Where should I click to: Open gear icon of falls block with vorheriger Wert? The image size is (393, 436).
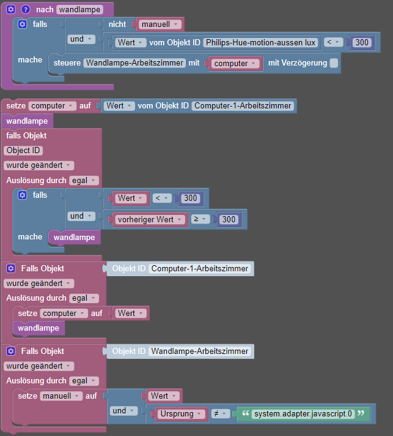pos(23,195)
